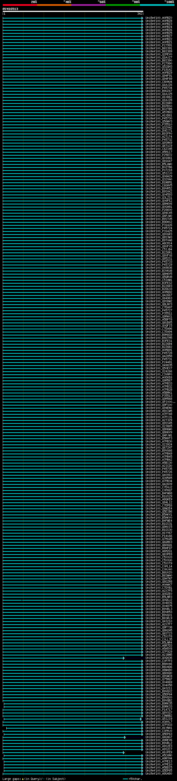Viewport: 177px width, 781px height.
Task: Select hit label UniRef100_B9UZ47
Action: (x=159, y=91)
